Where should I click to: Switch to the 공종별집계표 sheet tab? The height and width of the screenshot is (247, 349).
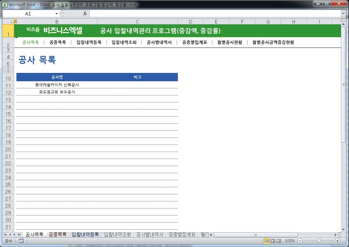click(182, 234)
